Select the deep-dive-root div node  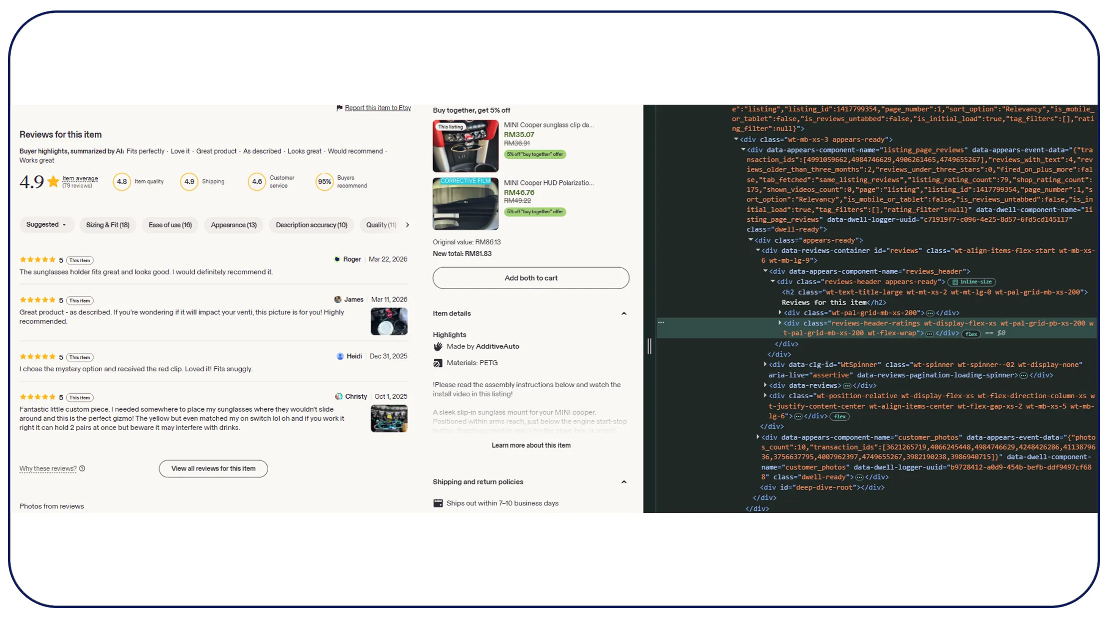tap(822, 487)
